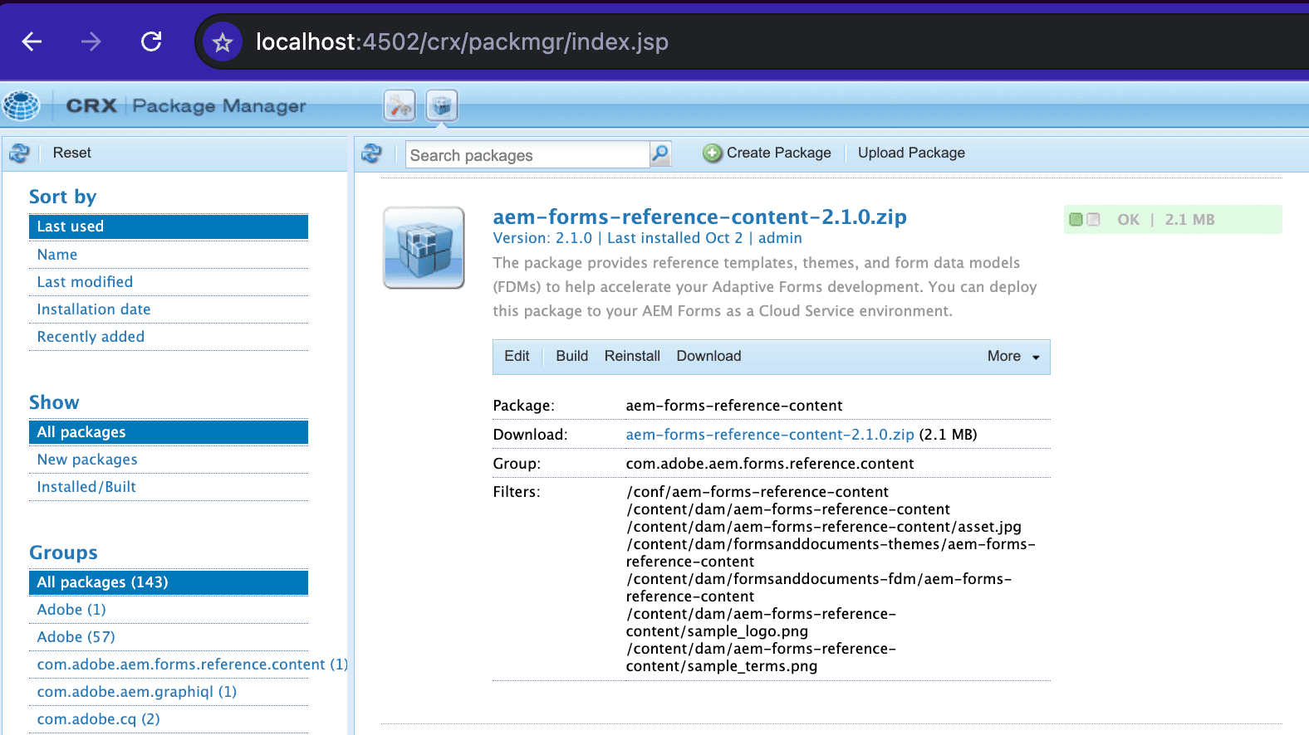
Task: Go back with the browser back arrow
Action: pos(32,41)
